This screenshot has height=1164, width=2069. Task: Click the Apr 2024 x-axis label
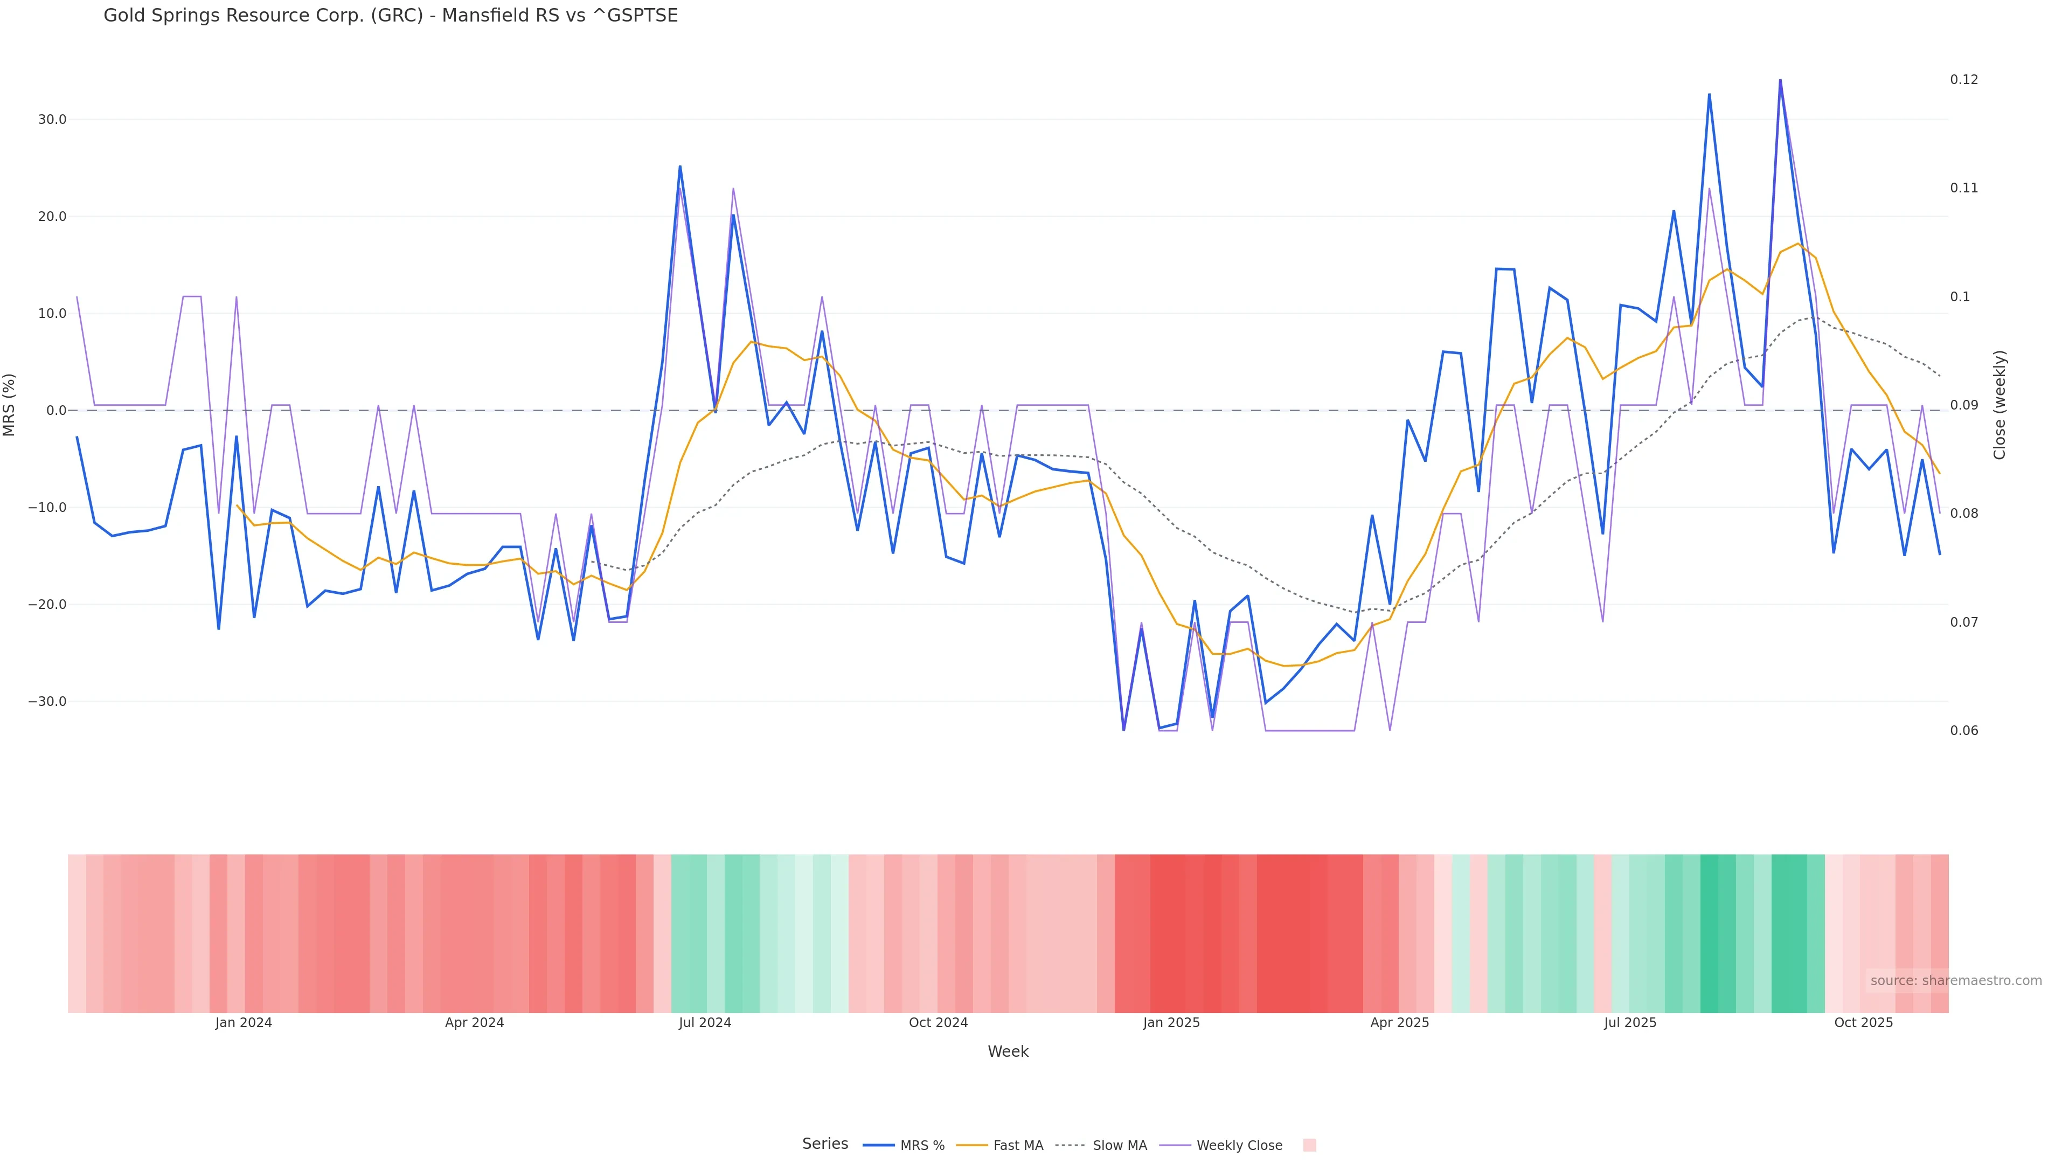474,1023
